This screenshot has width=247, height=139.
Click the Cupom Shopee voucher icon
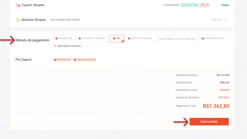(18, 5)
